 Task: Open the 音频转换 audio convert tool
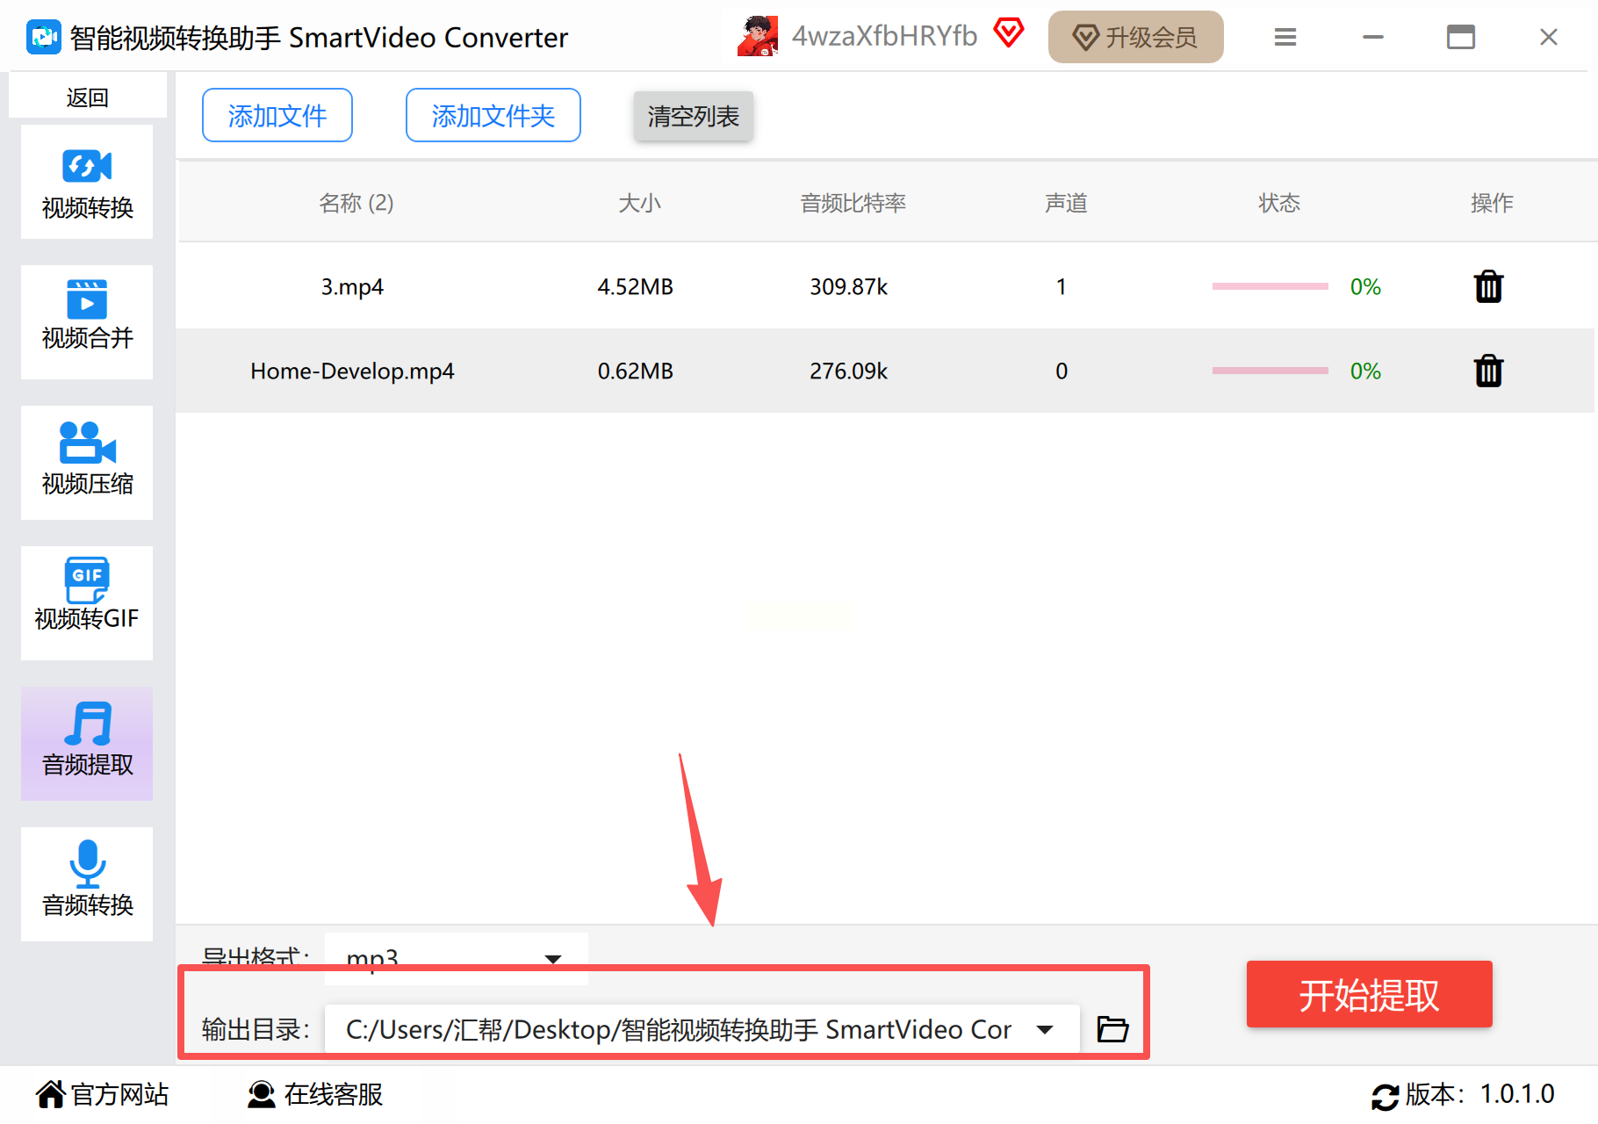tap(87, 884)
